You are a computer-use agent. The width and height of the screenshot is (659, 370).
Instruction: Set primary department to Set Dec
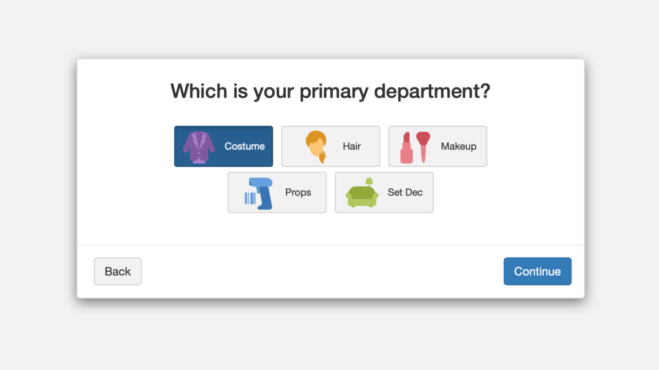[x=384, y=192]
